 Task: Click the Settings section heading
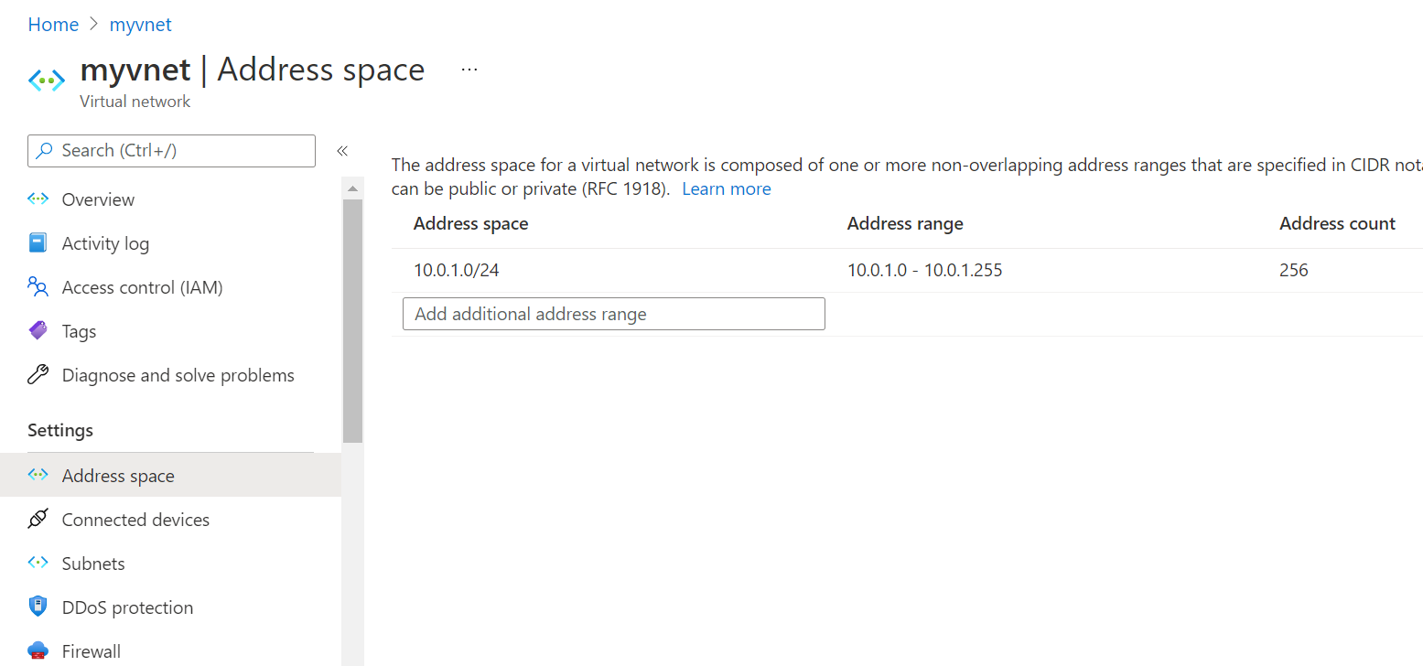pos(60,430)
